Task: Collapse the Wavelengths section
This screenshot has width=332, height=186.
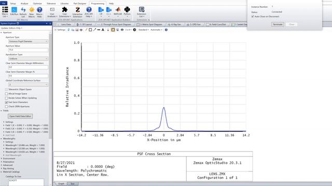Action: [1, 139]
